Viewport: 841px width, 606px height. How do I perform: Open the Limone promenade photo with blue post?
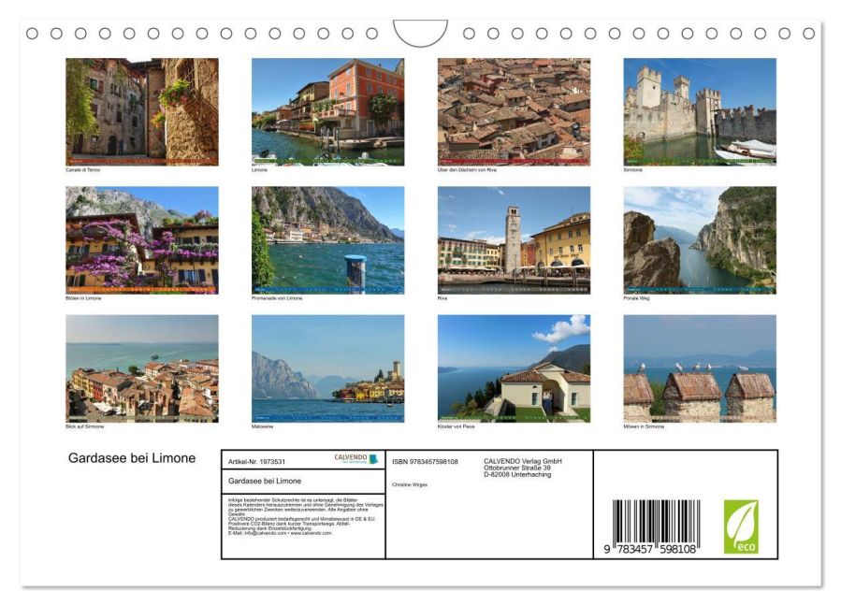click(327, 240)
